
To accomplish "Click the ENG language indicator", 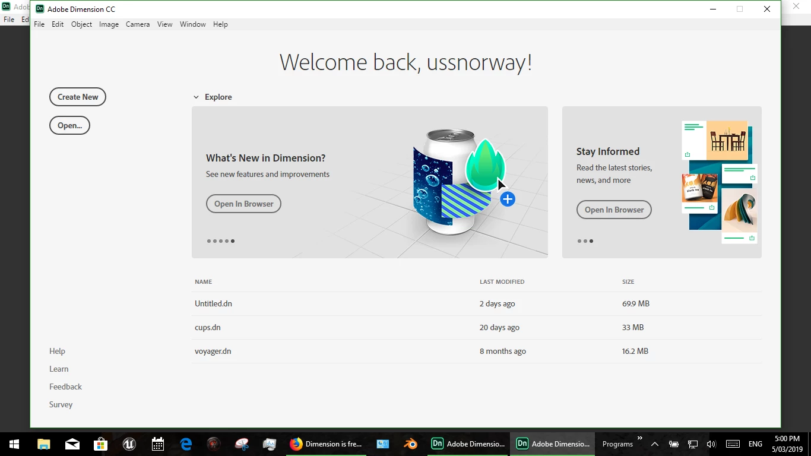I will click(x=755, y=444).
